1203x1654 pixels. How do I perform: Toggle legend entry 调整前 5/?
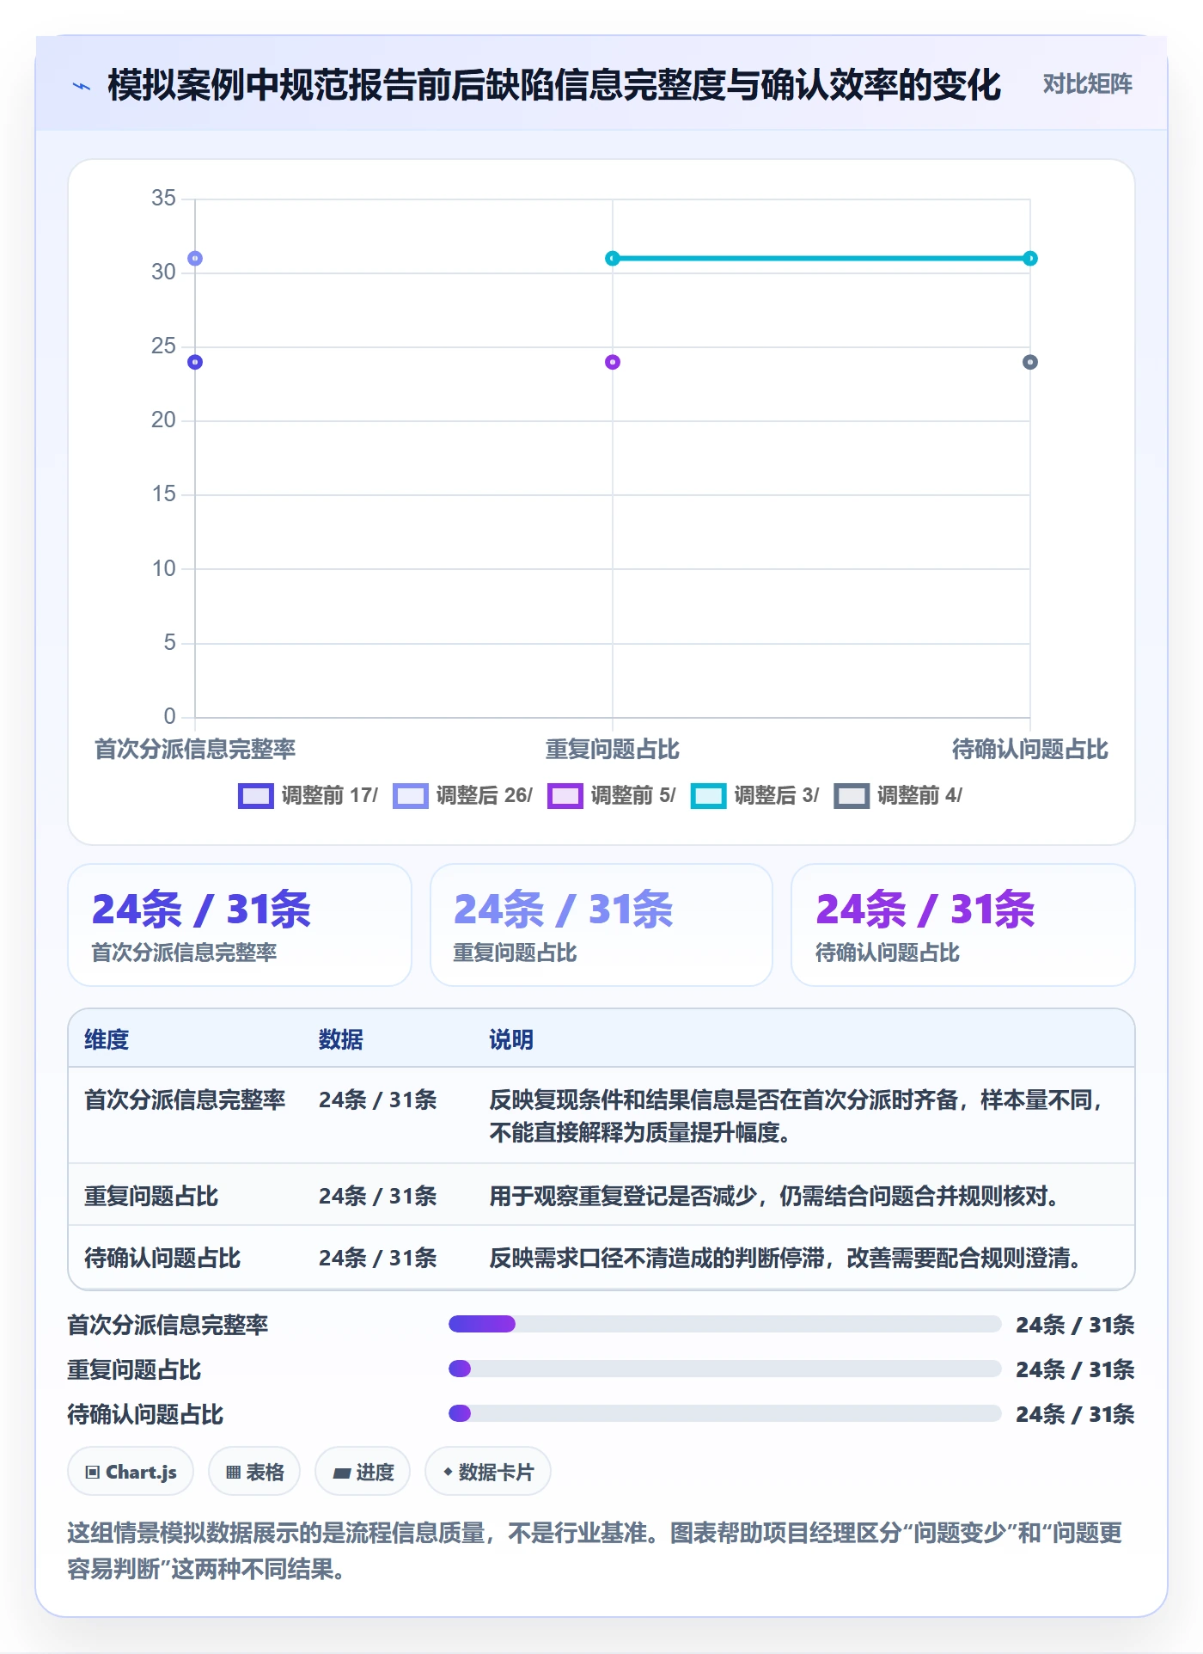pyautogui.click(x=611, y=796)
